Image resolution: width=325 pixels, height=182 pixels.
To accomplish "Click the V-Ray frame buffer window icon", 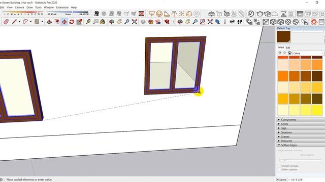I will click(300, 14).
